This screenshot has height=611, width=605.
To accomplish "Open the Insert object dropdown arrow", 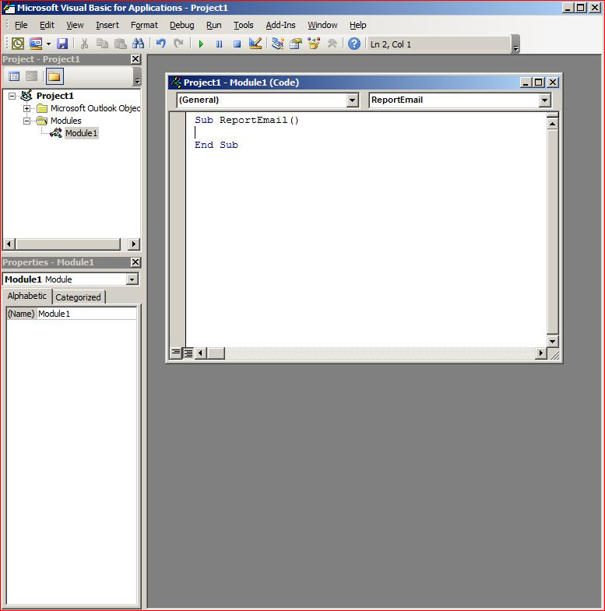I will click(x=48, y=44).
